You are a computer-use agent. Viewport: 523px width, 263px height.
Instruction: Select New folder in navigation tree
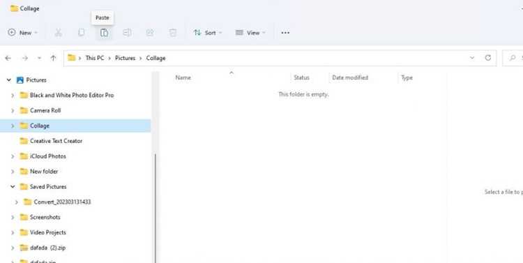tap(44, 172)
